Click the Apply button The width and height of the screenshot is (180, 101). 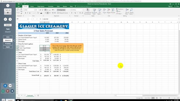click(x=8, y=47)
